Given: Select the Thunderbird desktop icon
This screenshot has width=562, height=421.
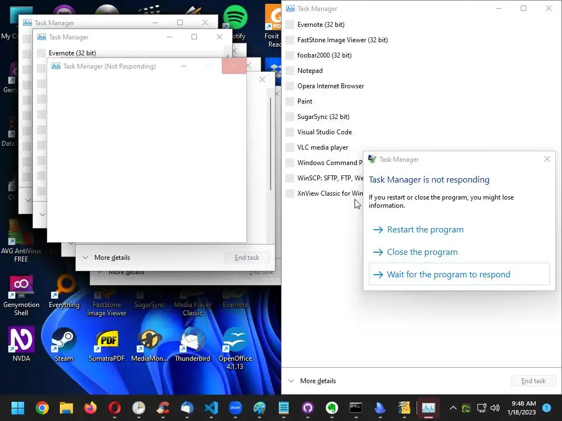Looking at the screenshot, I should click(193, 345).
